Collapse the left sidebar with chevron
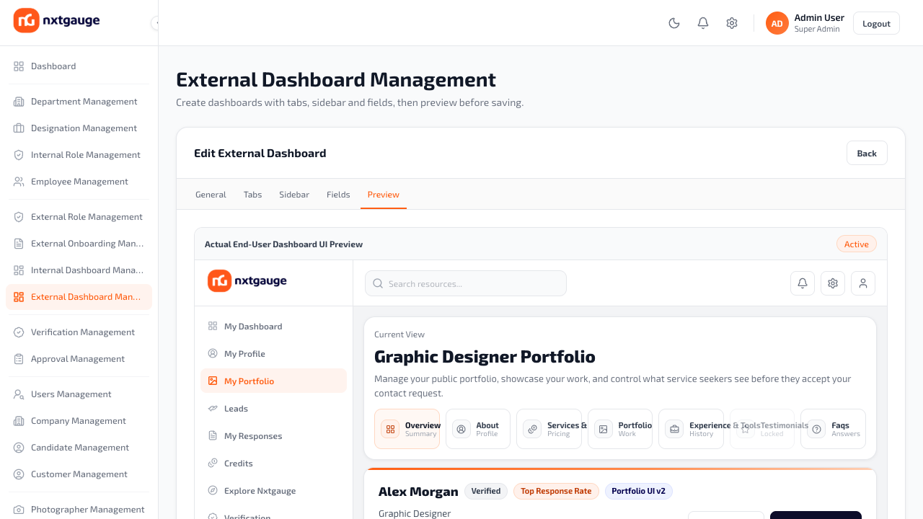The width and height of the screenshot is (923, 519). point(155,23)
